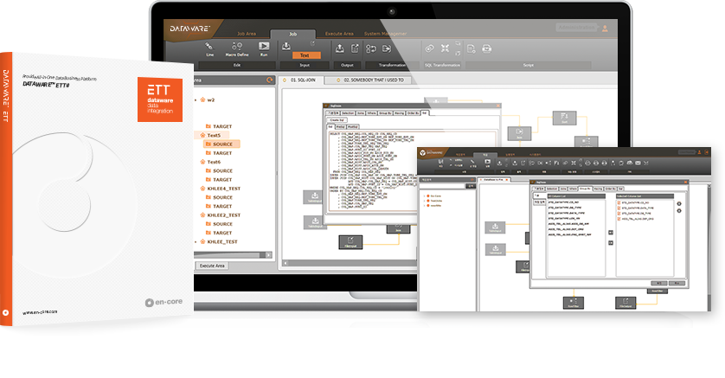Click the search field in front window left panel
The height and width of the screenshot is (378, 725).
point(441,186)
